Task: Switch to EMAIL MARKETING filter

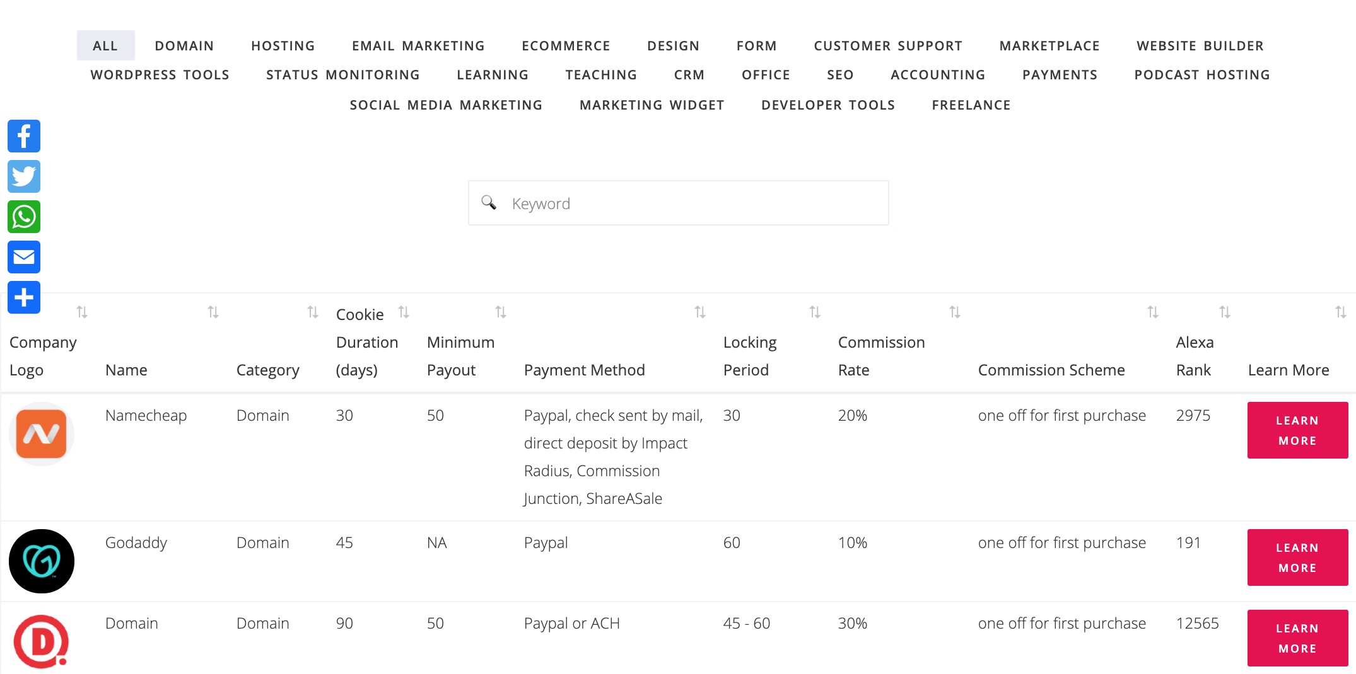Action: [418, 46]
